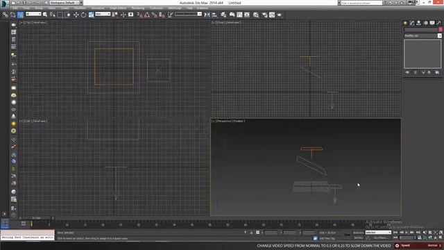Click the Left viewport label
The image size is (444, 250).
coord(28,121)
